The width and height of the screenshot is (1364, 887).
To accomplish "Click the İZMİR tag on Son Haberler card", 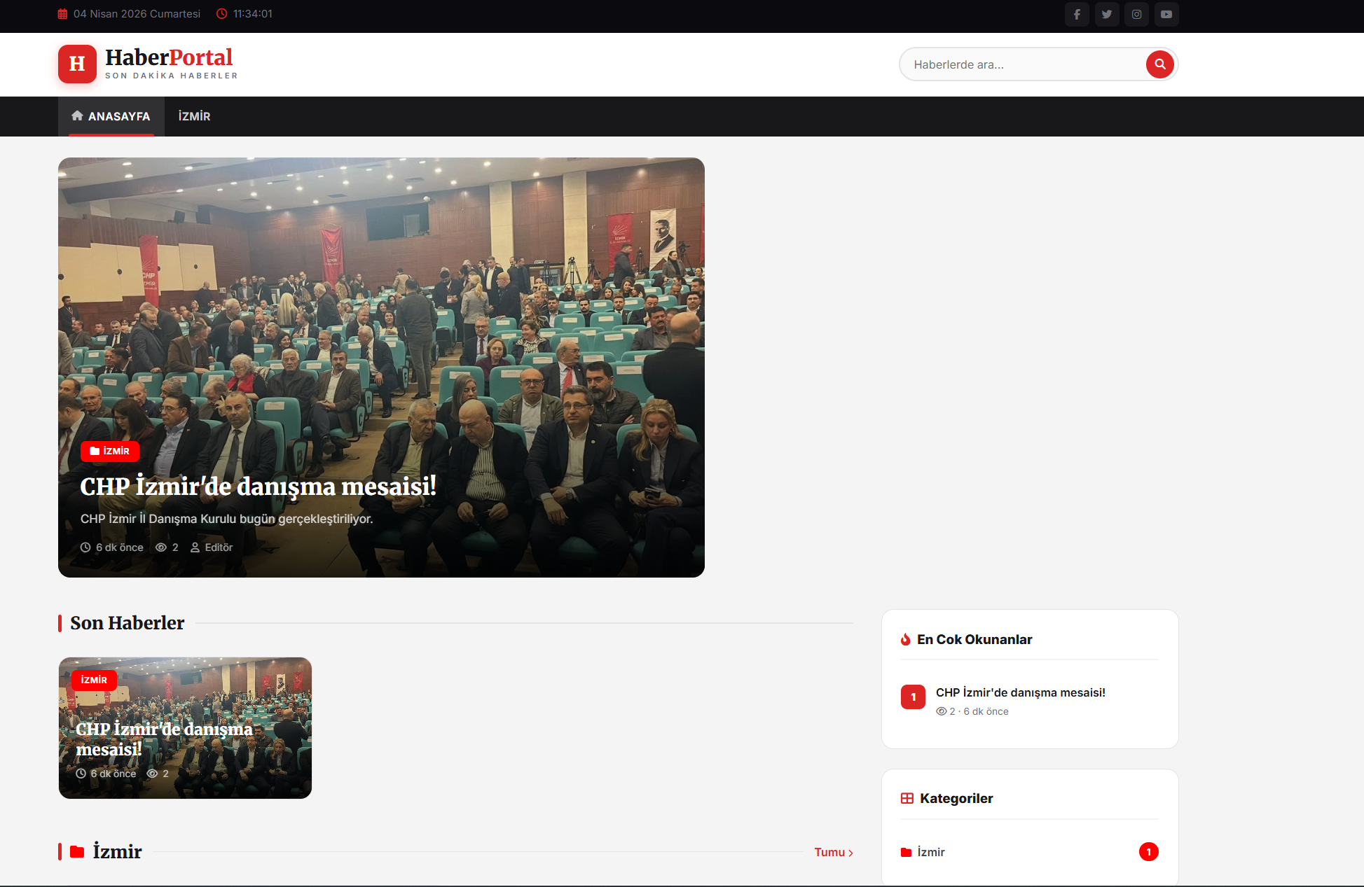I will (x=94, y=680).
